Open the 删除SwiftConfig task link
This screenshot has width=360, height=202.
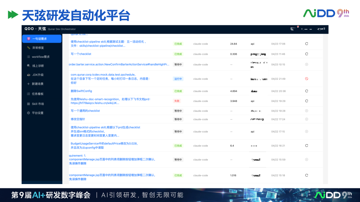point(81,91)
